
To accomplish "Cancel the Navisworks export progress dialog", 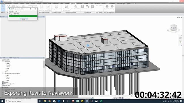I will point(24,19).
